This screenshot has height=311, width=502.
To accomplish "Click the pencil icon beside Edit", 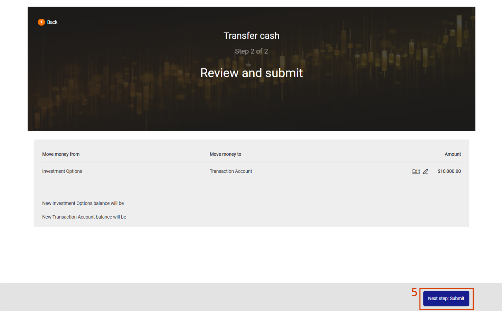I will (x=425, y=171).
